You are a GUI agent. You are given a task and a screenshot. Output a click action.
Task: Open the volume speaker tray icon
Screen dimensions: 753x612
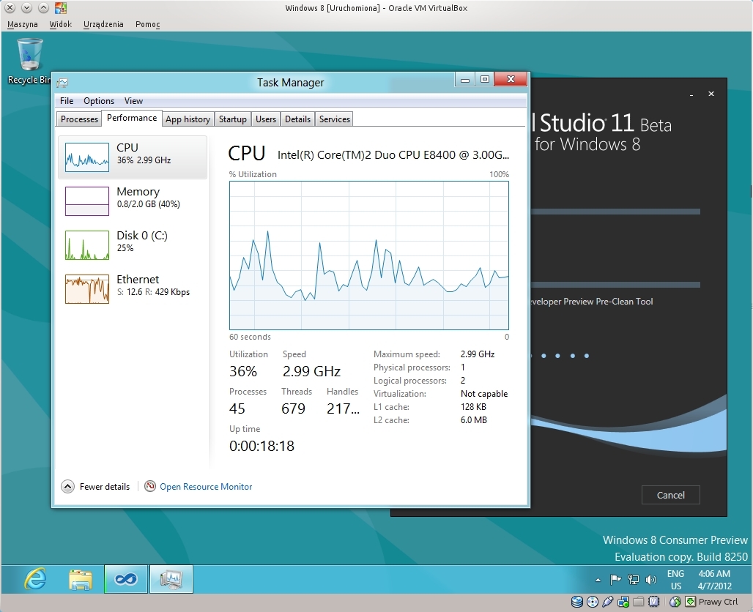click(650, 580)
